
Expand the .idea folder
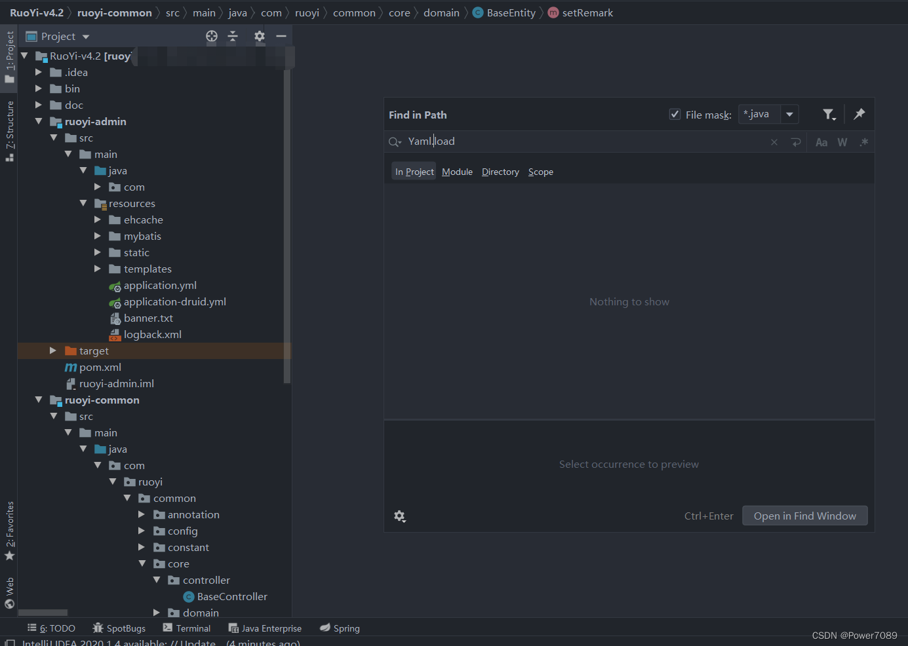(x=38, y=73)
